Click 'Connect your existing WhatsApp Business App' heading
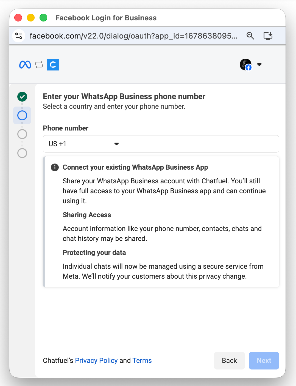Image resolution: width=296 pixels, height=386 pixels. (x=135, y=167)
